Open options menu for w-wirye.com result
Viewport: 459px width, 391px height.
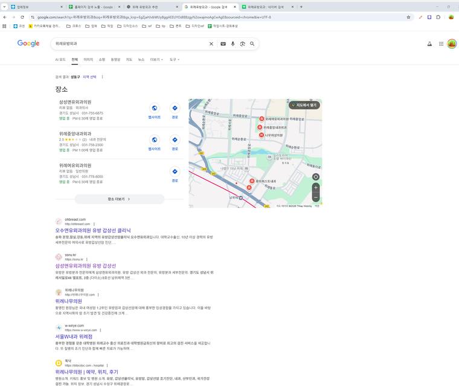[x=100, y=330]
